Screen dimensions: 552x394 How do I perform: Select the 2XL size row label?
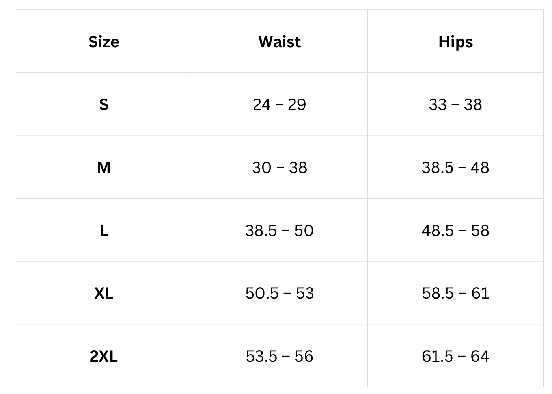pos(104,356)
